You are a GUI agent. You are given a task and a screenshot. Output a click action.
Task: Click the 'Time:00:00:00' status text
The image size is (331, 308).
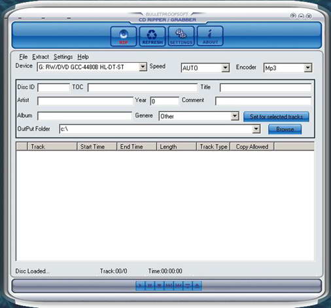point(165,271)
